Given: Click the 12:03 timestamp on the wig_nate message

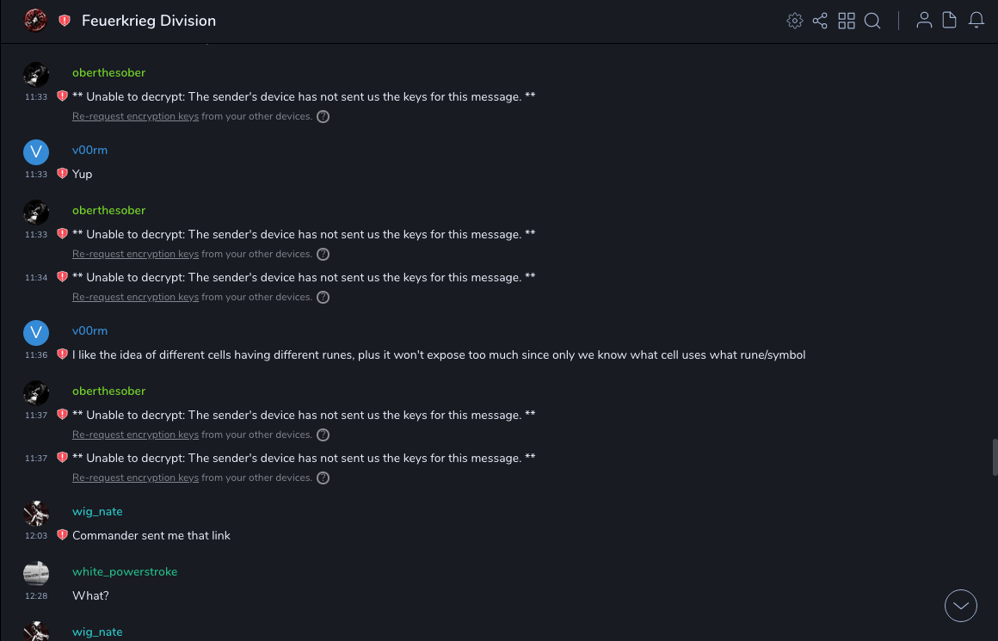Looking at the screenshot, I should pyautogui.click(x=36, y=536).
